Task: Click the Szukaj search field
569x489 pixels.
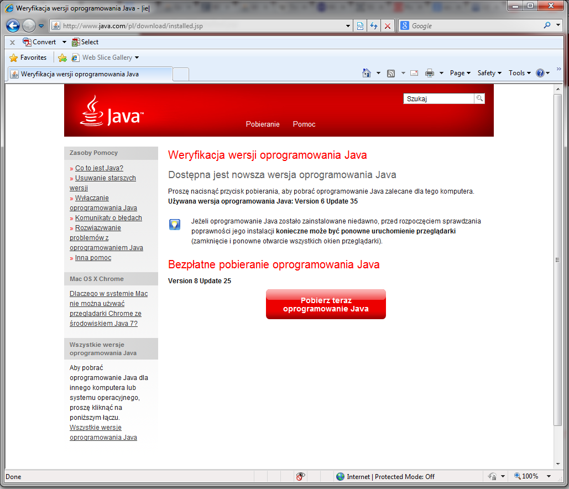Action: tap(439, 99)
